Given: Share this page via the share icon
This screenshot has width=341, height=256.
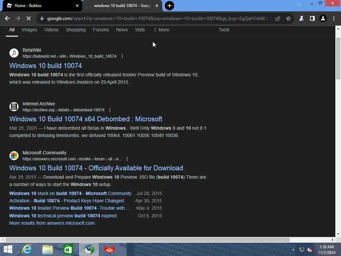Looking at the screenshot, I should tap(277, 19).
